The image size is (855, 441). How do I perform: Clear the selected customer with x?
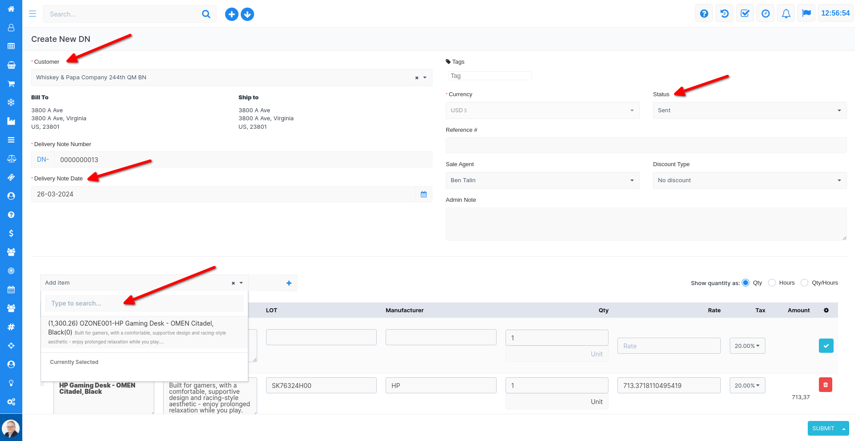click(417, 78)
